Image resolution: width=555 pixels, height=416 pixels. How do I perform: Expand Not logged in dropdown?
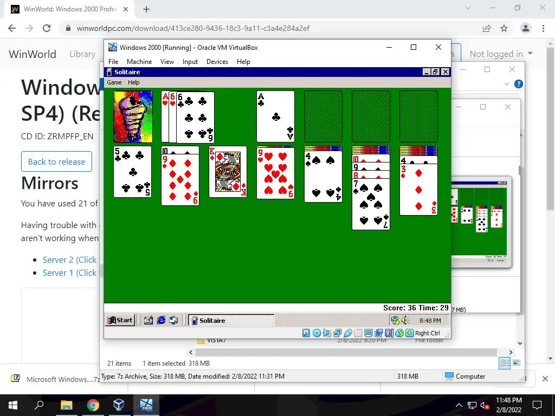point(501,54)
